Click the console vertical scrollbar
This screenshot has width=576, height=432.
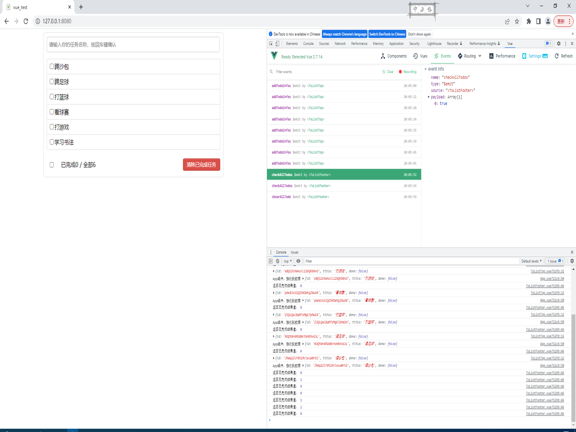[x=573, y=368]
